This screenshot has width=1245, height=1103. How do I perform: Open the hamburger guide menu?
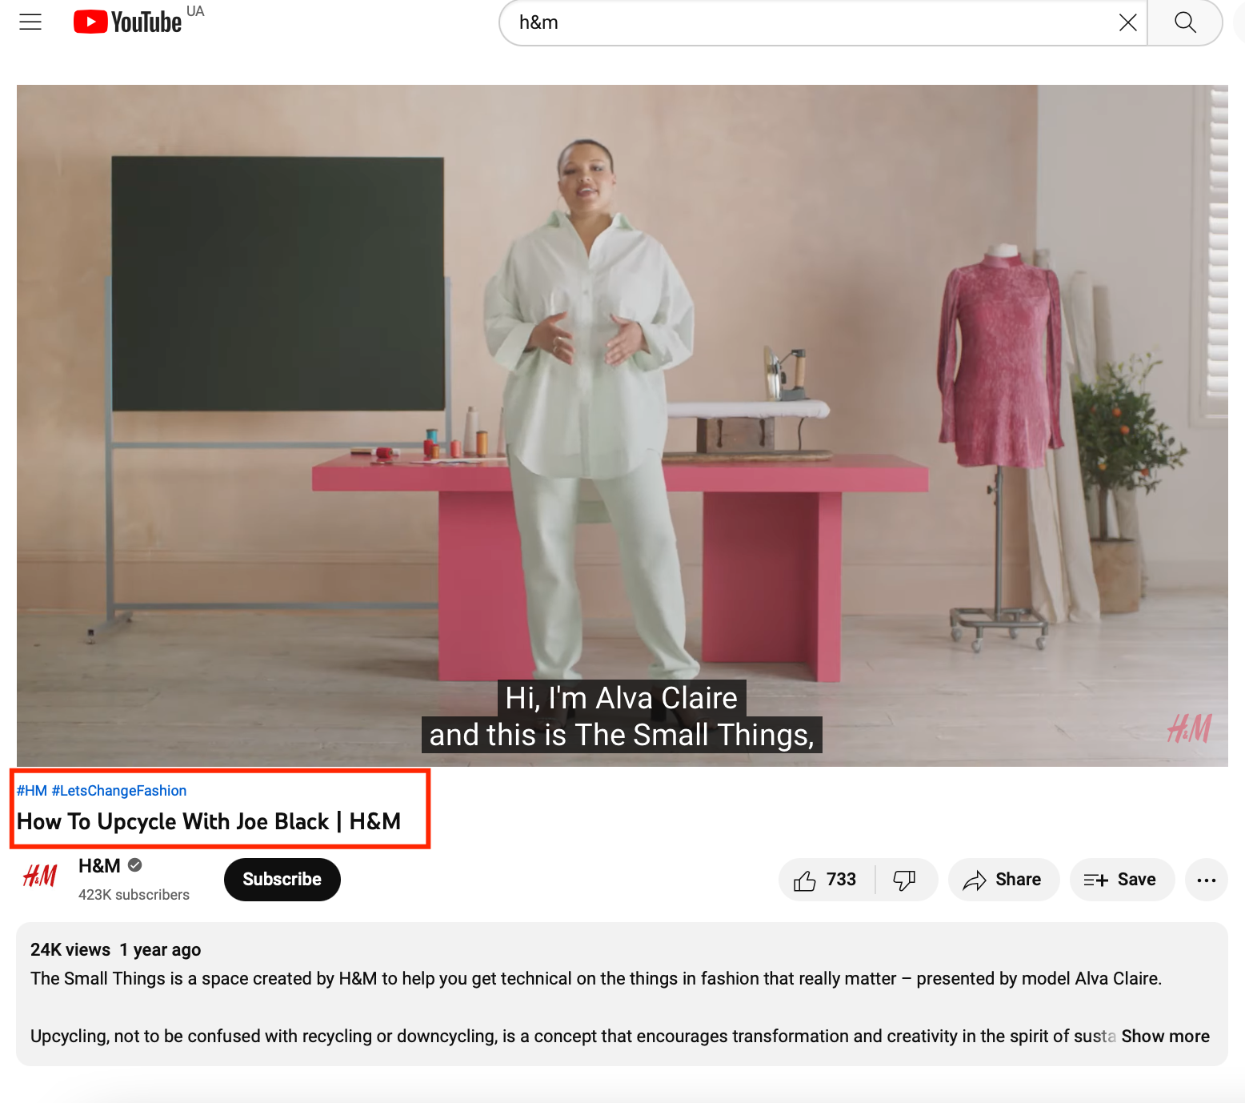point(30,22)
